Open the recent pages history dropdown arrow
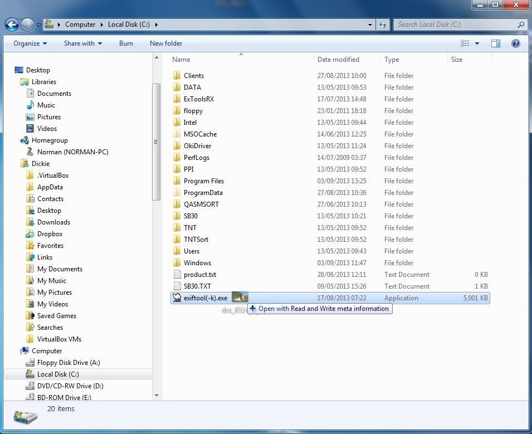Screen dimensions: 532x434 pos(38,25)
